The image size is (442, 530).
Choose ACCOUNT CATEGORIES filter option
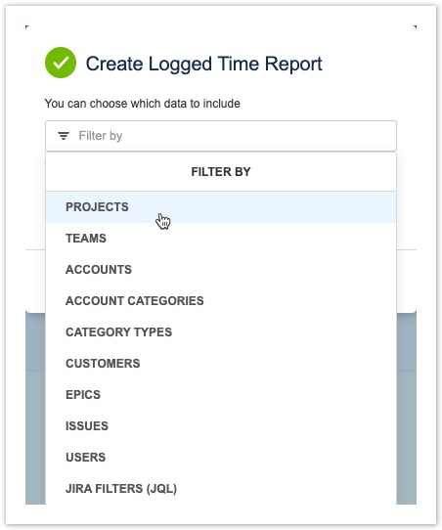tap(221, 301)
